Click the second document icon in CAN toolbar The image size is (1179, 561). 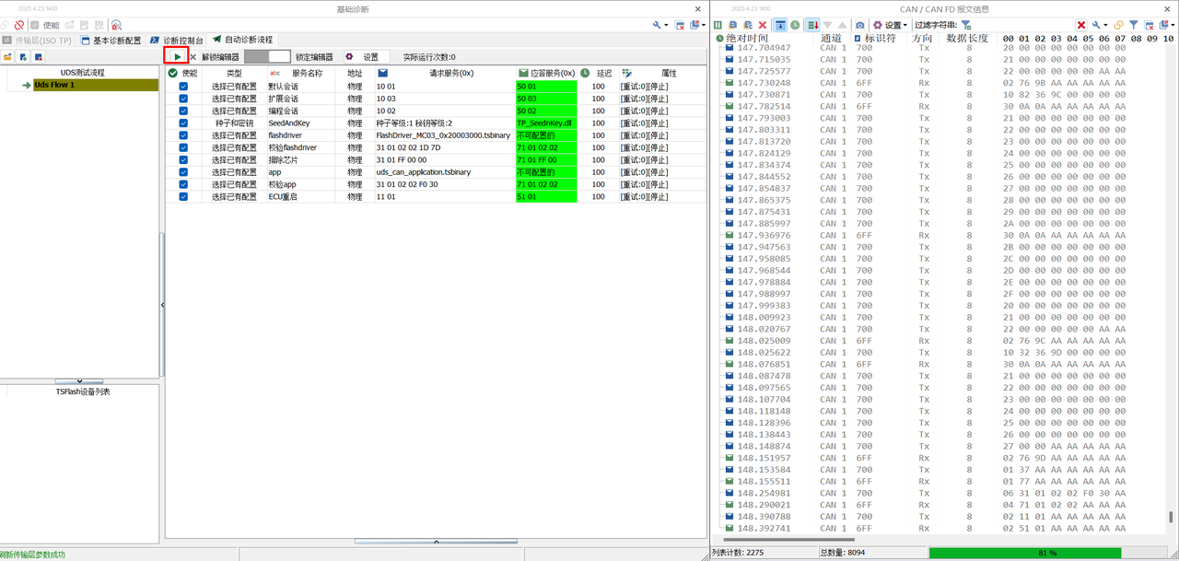748,25
